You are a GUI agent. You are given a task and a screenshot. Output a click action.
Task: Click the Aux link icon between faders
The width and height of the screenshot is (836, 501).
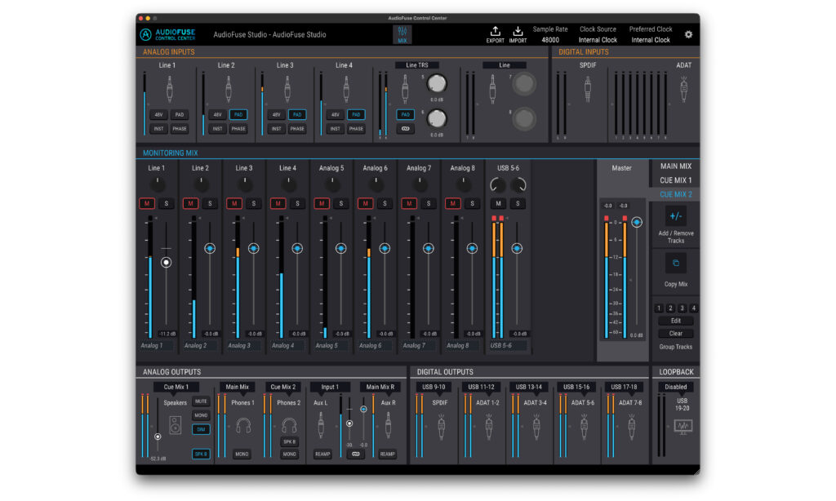tap(355, 454)
